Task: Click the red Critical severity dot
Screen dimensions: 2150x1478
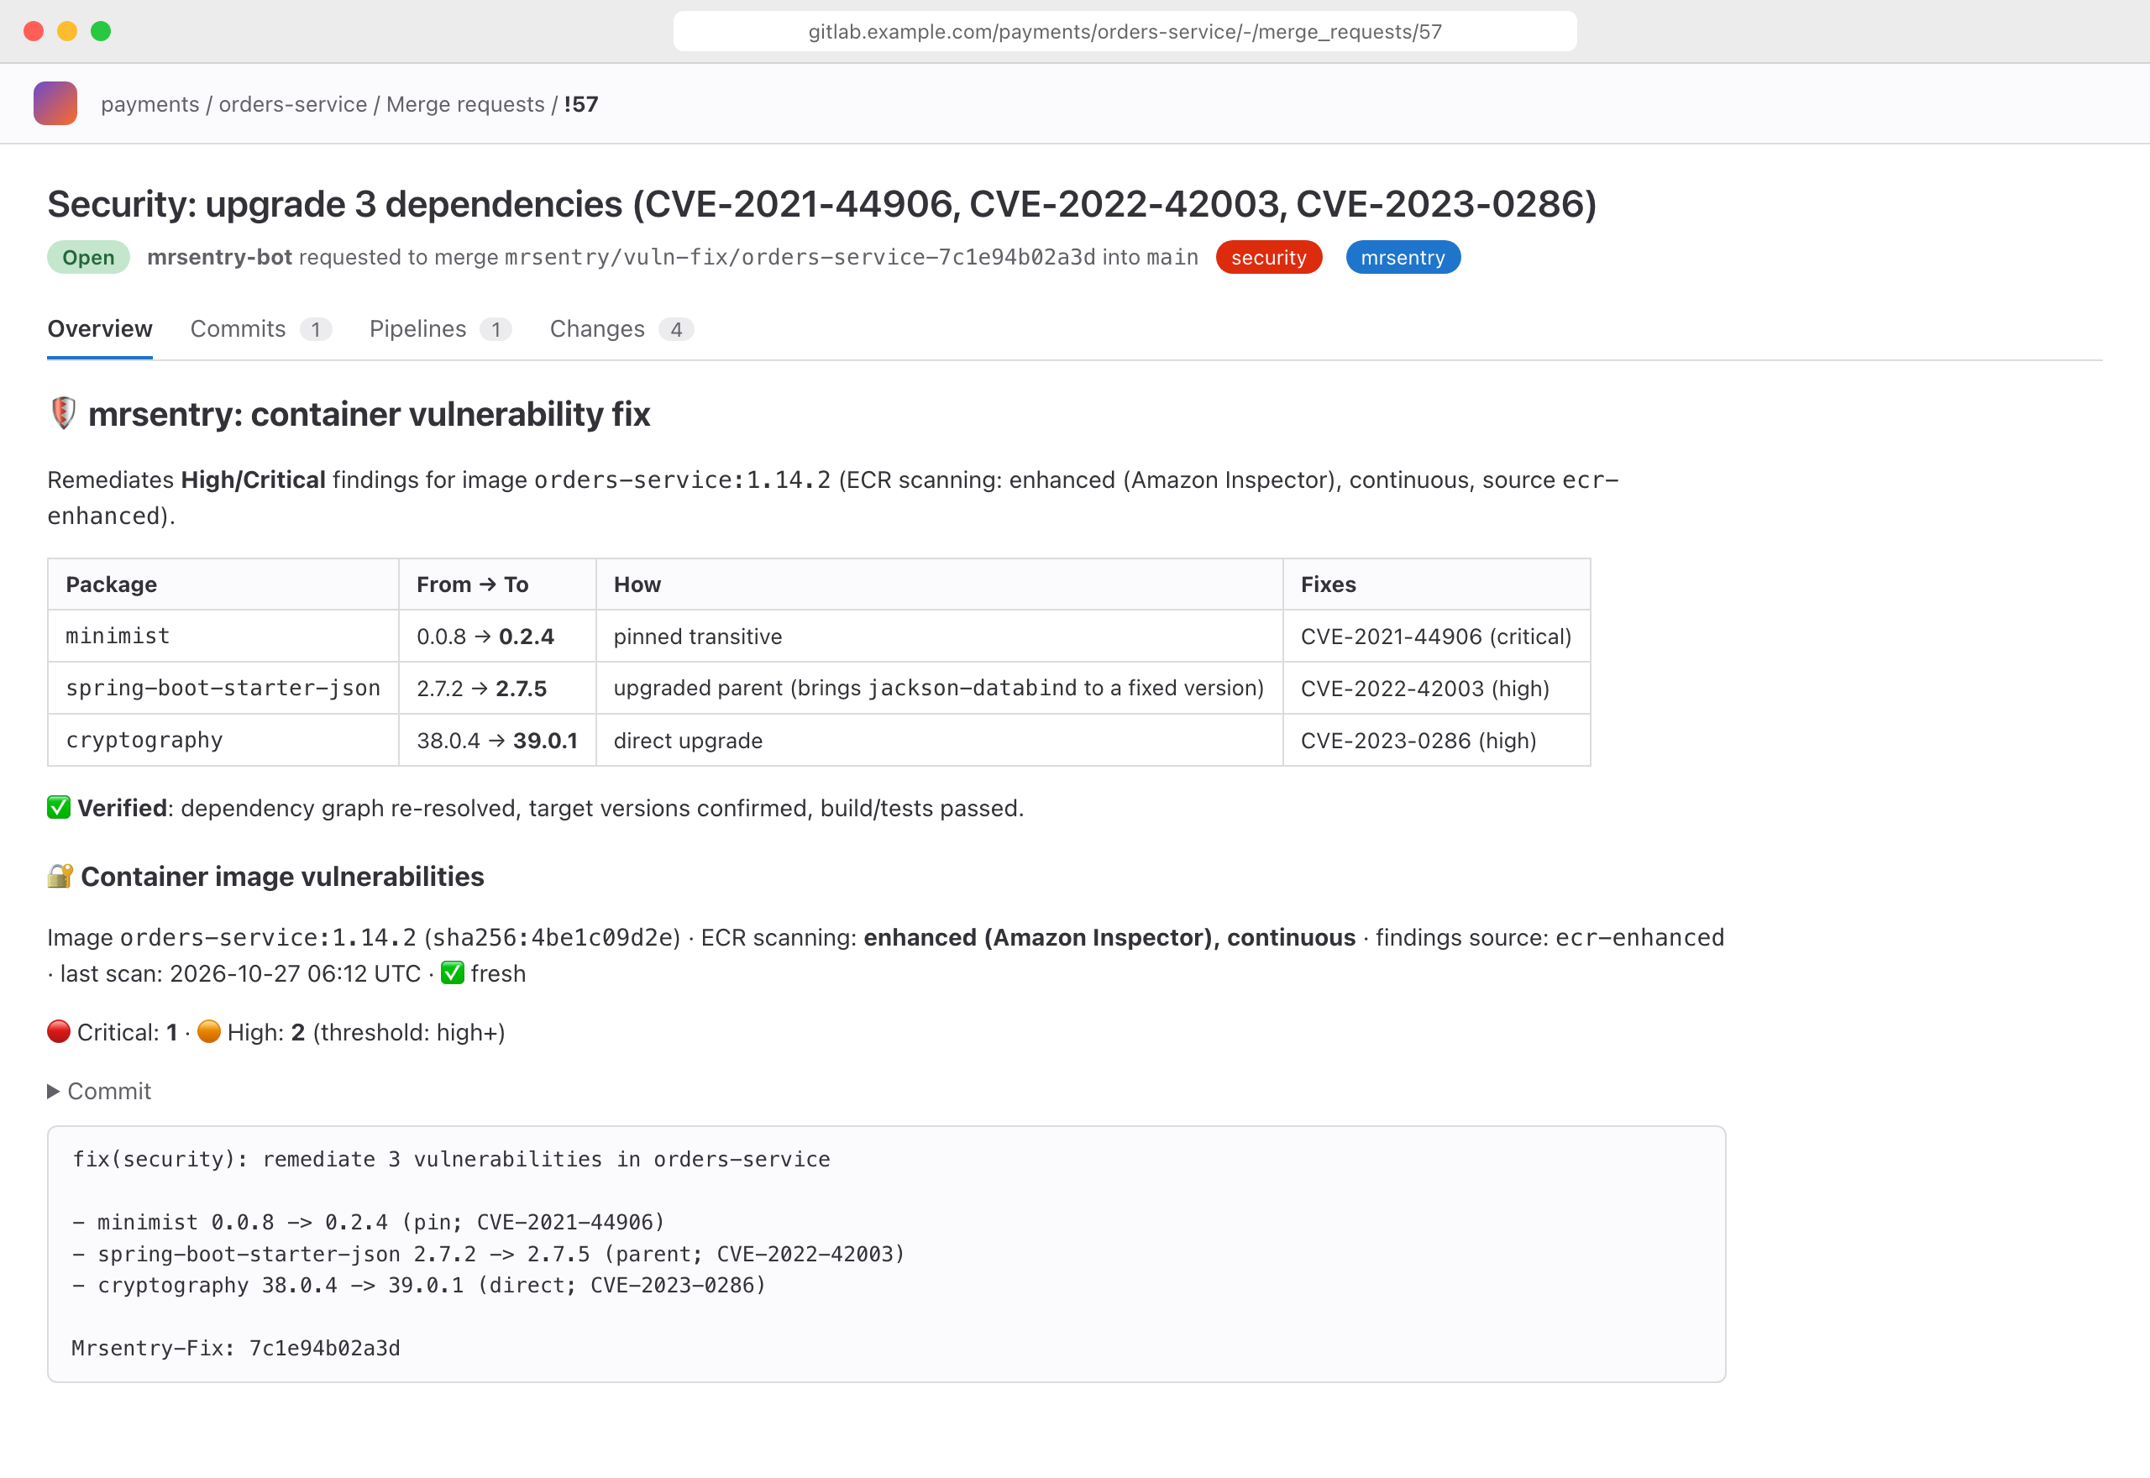Action: pyautogui.click(x=58, y=1031)
